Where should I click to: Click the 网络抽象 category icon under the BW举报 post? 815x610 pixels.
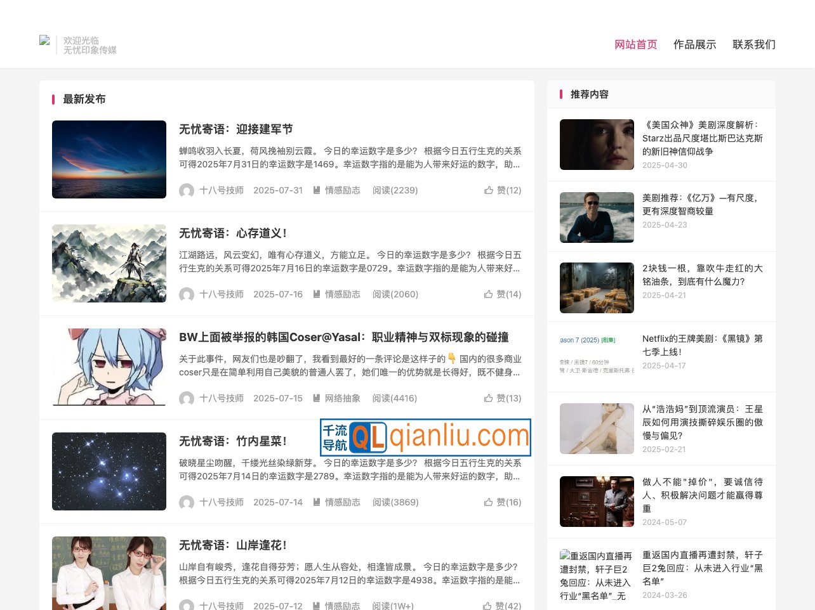click(x=316, y=398)
